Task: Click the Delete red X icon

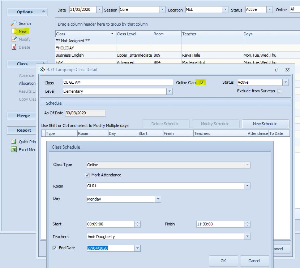Action: [x=14, y=47]
